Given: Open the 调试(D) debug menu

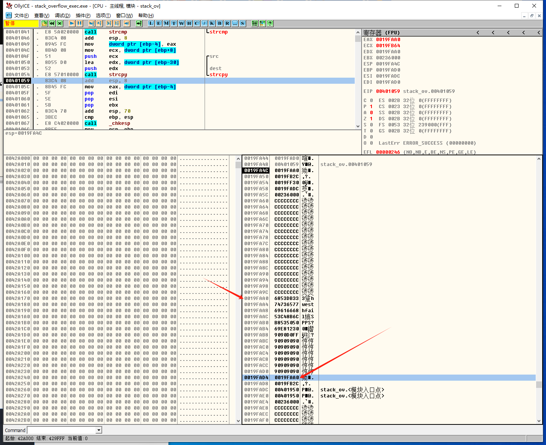Looking at the screenshot, I should click(62, 16).
